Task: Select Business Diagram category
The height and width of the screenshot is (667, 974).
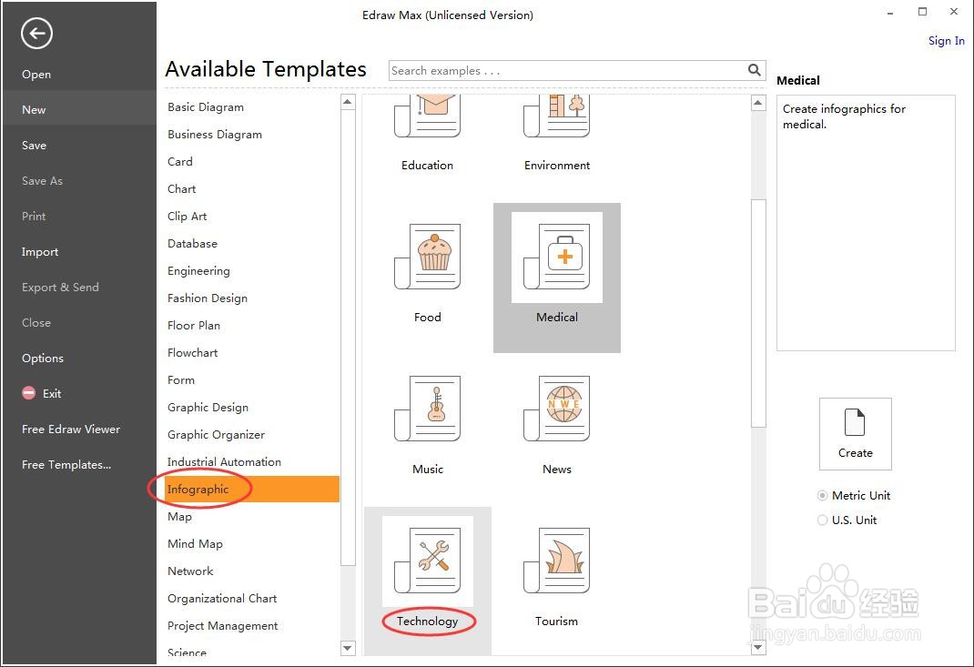Action: point(215,134)
